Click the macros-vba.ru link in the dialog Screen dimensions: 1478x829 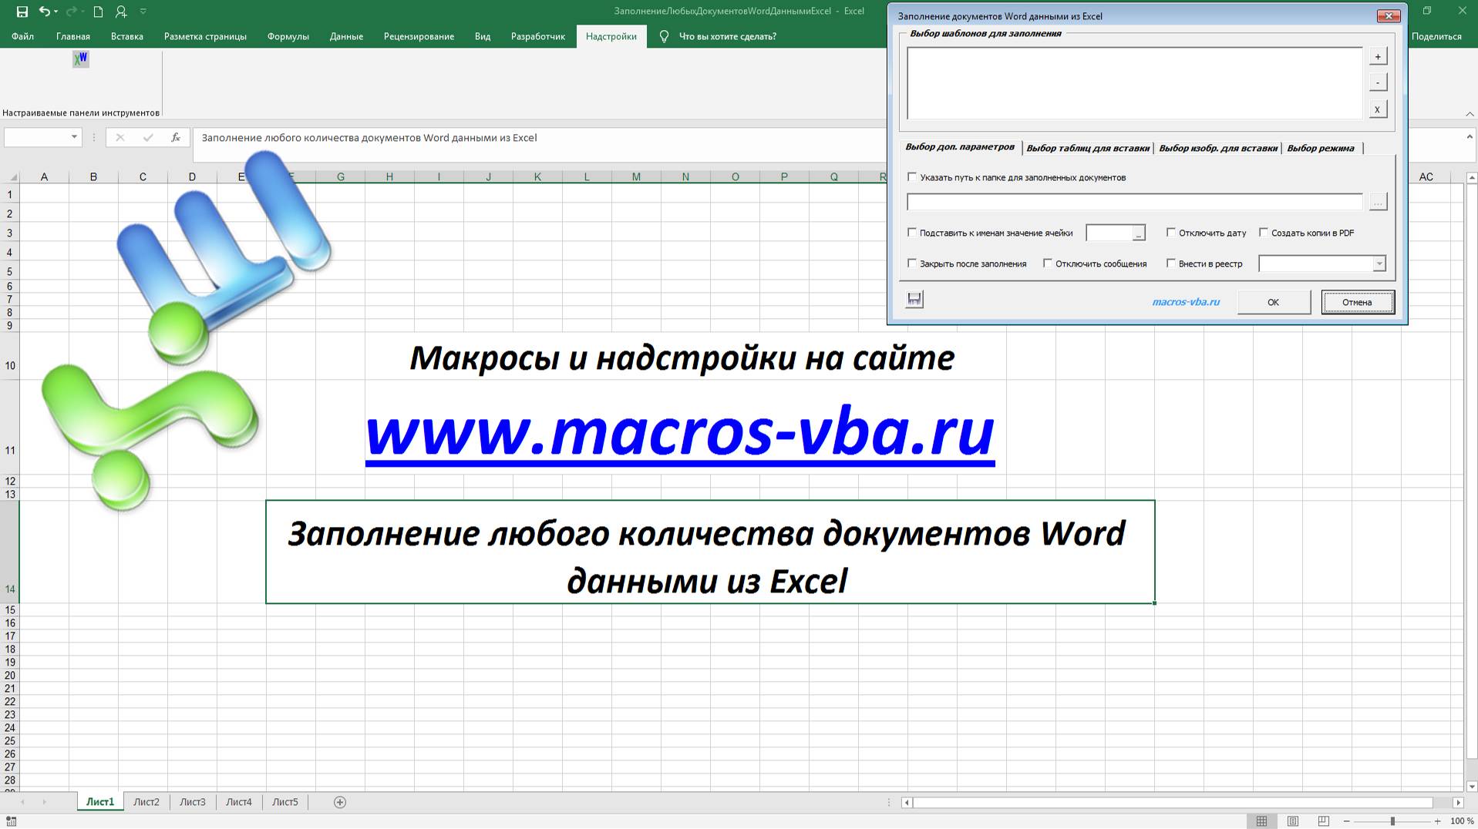(1185, 302)
